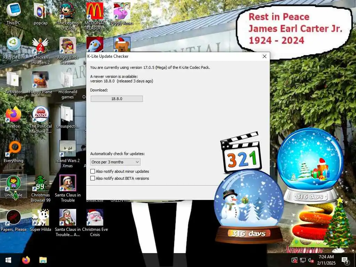This screenshot has height=267, width=356.
Task: Open the Windows Start menu
Action: tap(8, 260)
